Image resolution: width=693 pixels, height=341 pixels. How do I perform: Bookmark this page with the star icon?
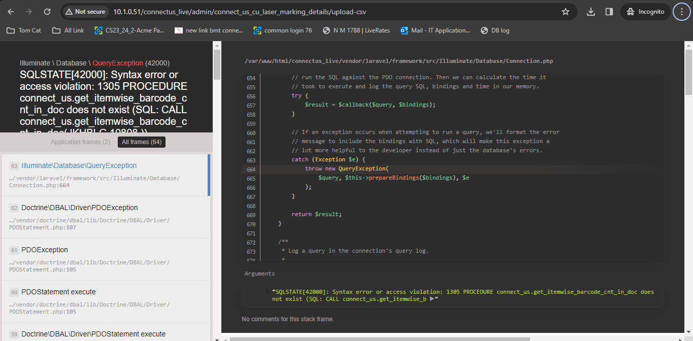[x=566, y=12]
